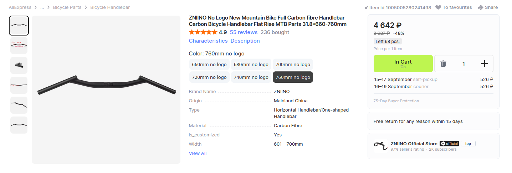The image size is (512, 173).
Task: Increase quantity with the plus icon
Action: (484, 64)
